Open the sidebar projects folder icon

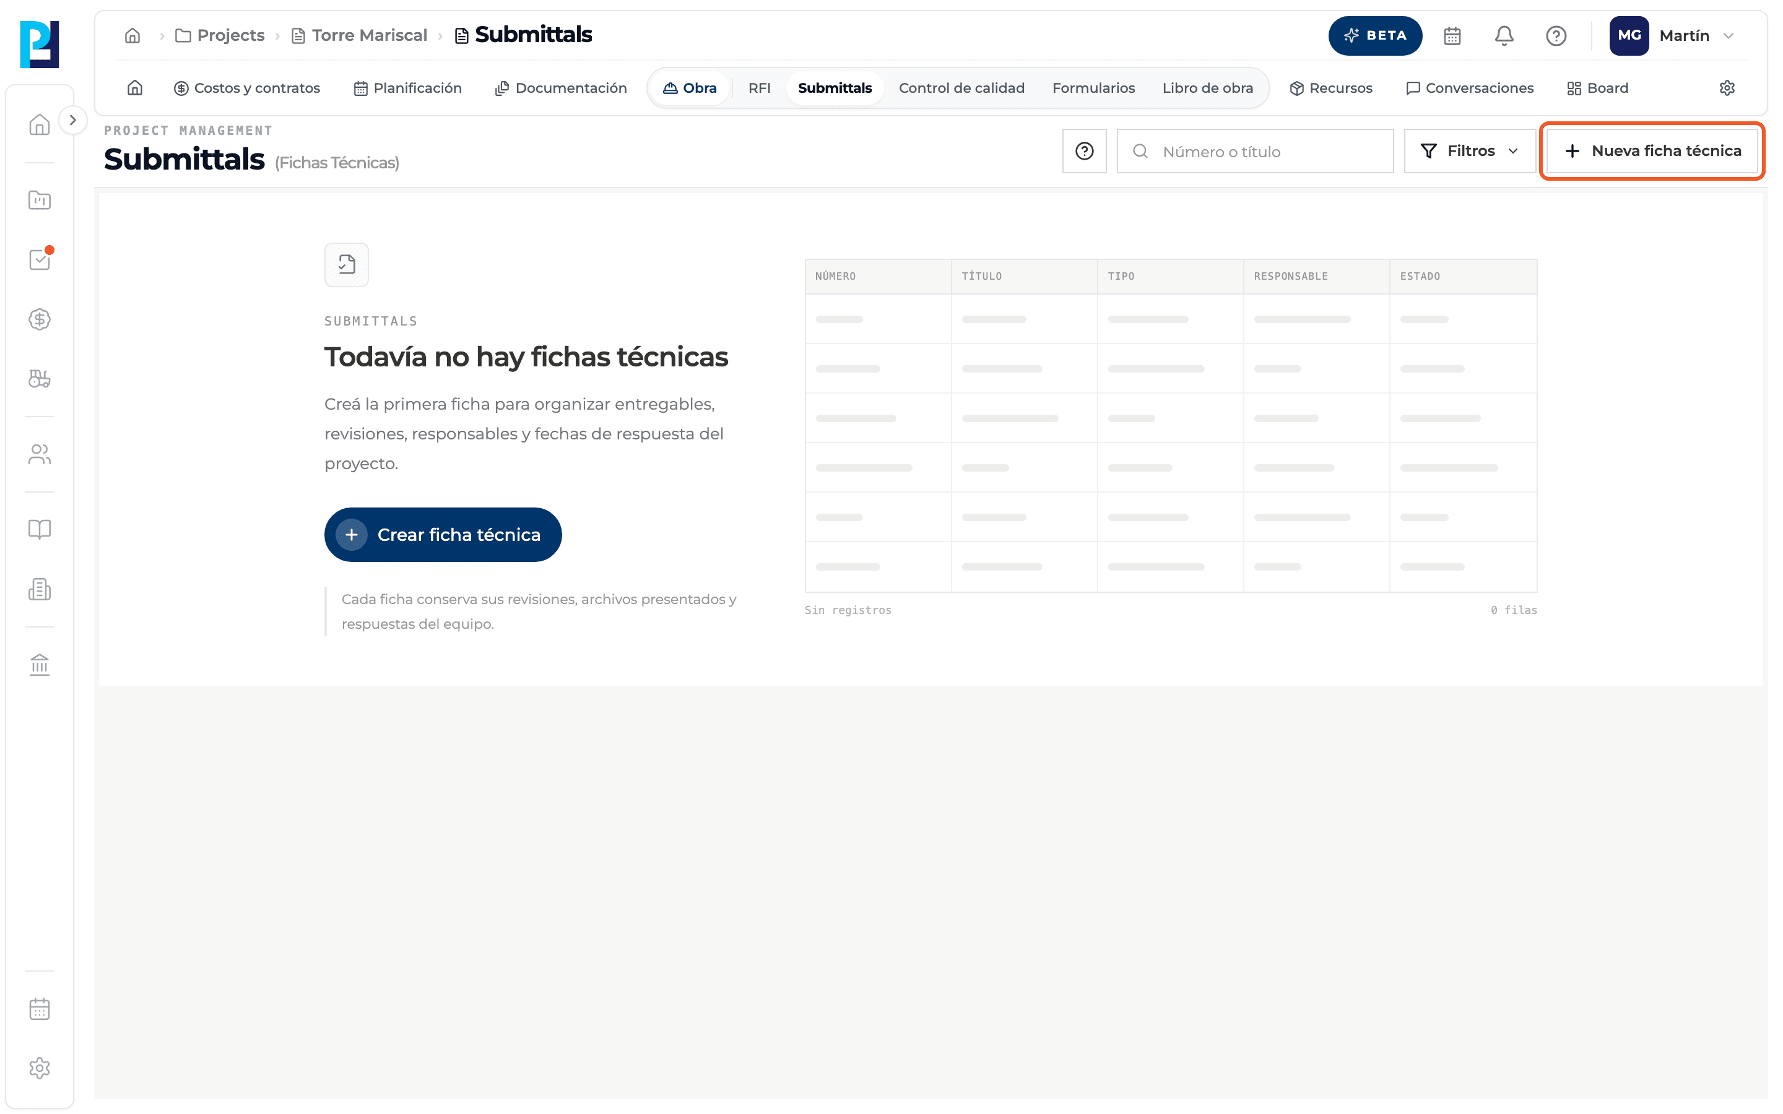coord(40,200)
